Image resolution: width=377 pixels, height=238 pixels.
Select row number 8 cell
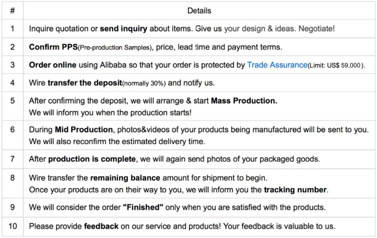tap(13, 178)
